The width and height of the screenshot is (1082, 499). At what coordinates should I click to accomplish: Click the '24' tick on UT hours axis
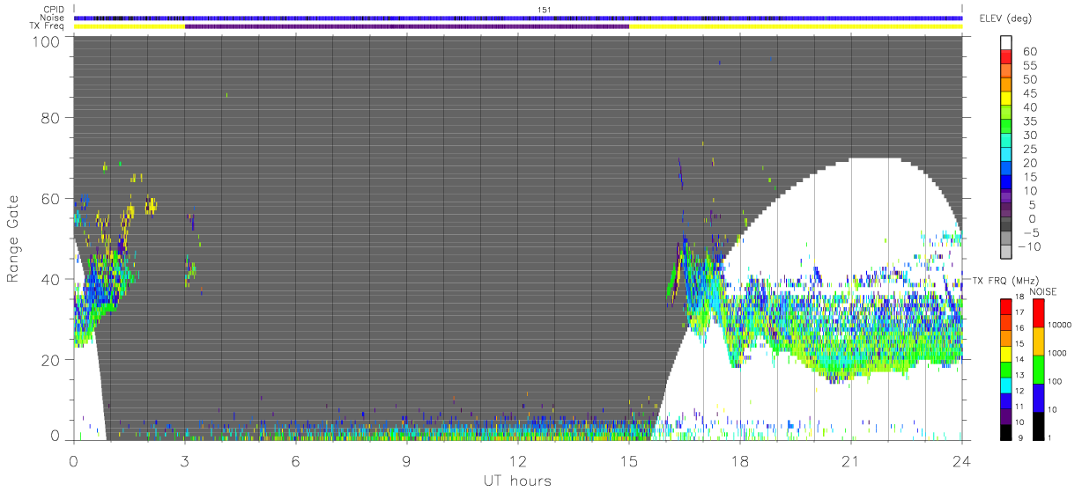click(962, 460)
